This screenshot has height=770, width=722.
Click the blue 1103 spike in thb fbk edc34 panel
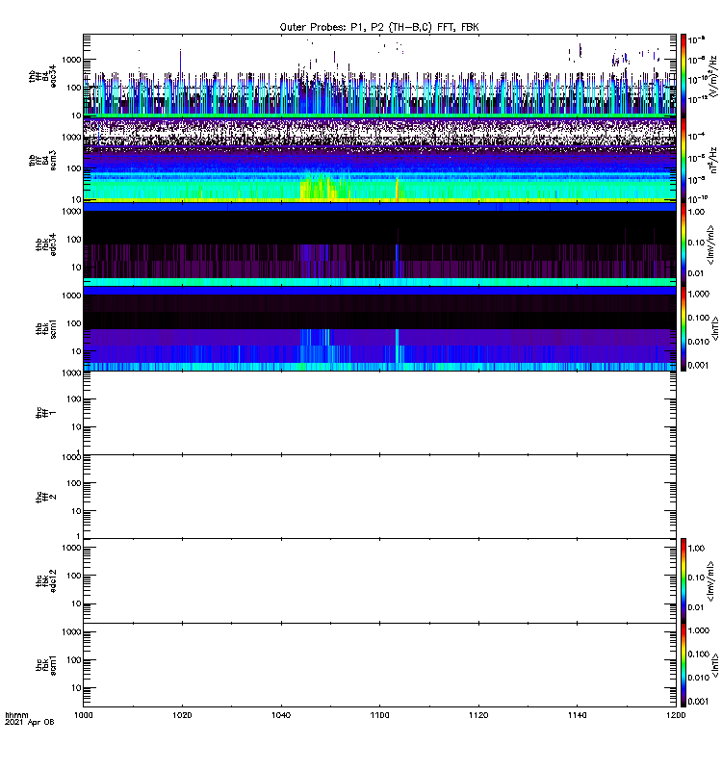[x=397, y=260]
